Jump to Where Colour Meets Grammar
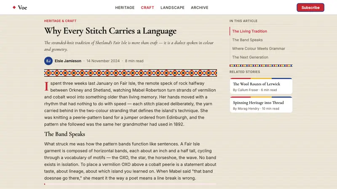Screen dimensions: 337x189 click(259, 49)
